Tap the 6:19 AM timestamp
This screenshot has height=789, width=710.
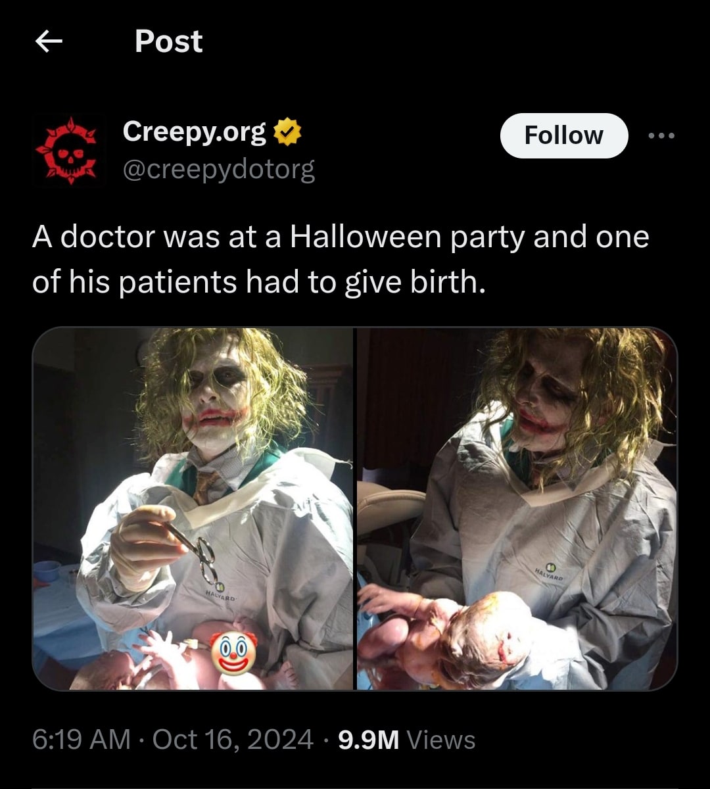(82, 740)
